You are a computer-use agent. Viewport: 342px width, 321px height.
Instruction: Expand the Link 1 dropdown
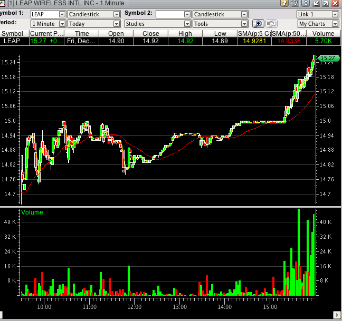click(x=335, y=14)
